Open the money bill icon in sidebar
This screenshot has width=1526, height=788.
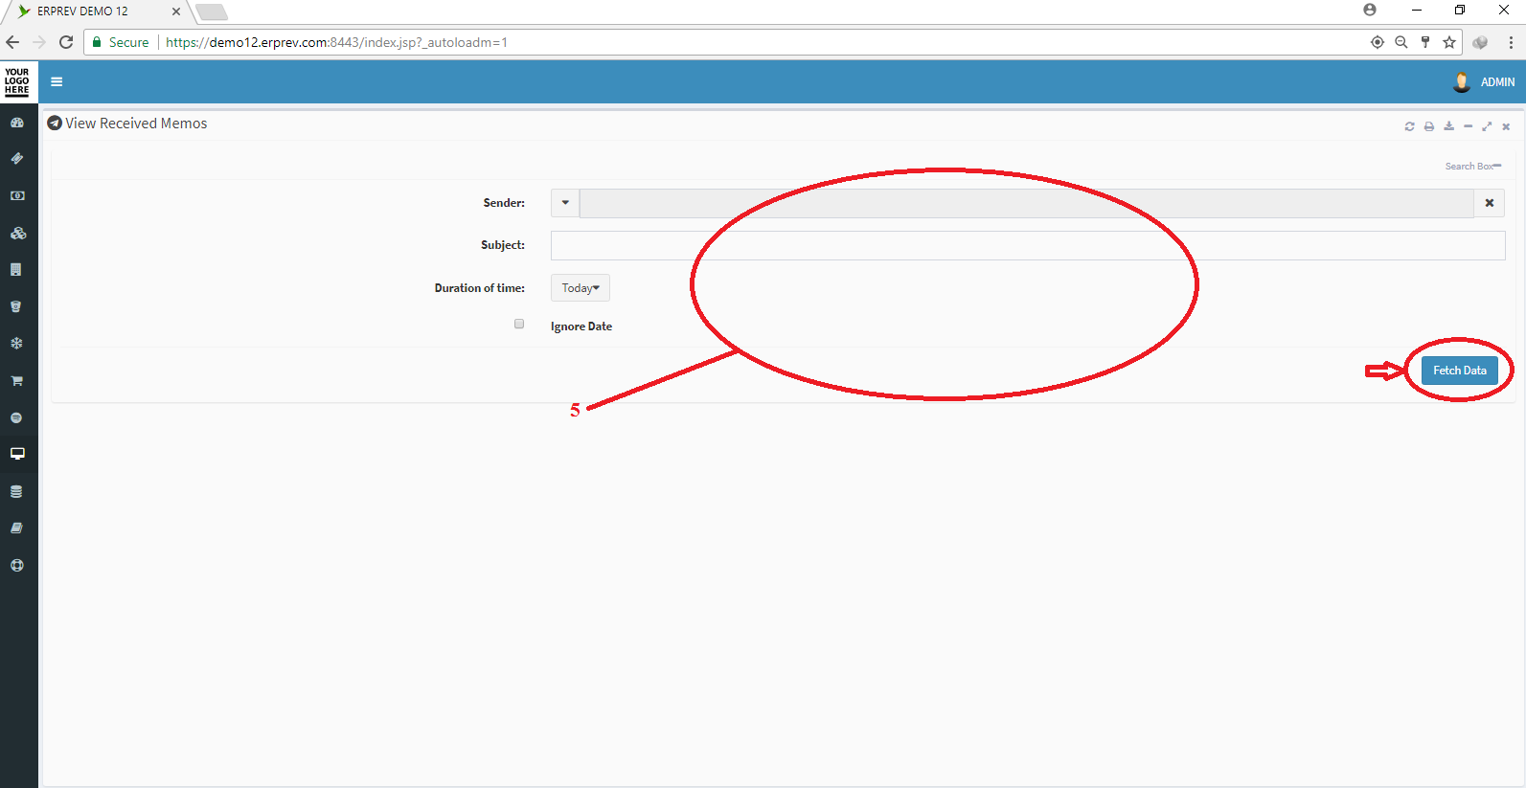tap(17, 195)
